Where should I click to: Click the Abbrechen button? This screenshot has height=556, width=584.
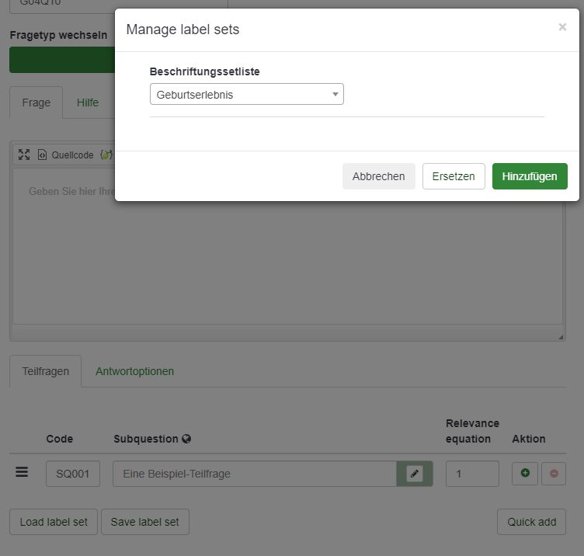(378, 176)
